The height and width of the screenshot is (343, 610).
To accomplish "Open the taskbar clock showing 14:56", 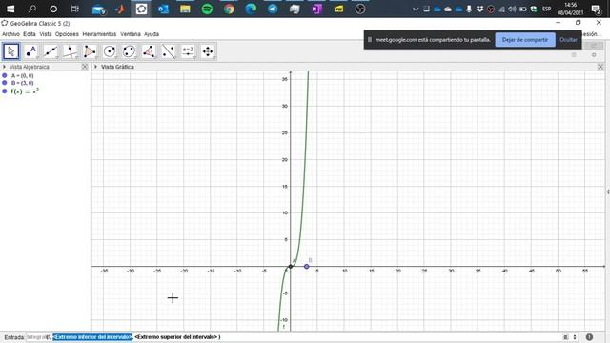I will 570,9.
